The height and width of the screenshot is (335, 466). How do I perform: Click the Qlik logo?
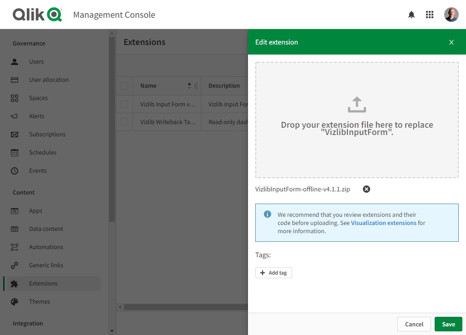tap(37, 15)
